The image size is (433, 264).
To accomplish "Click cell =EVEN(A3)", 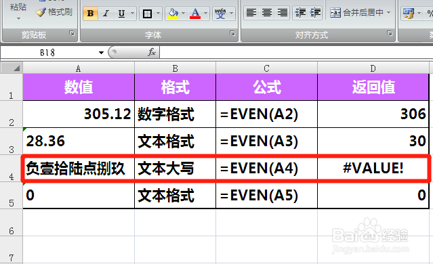I will point(266,141).
